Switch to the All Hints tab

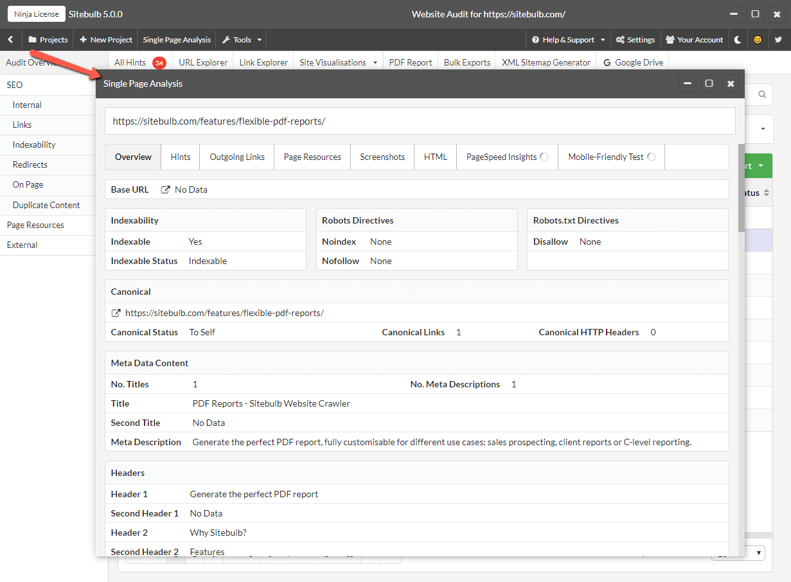[x=130, y=62]
